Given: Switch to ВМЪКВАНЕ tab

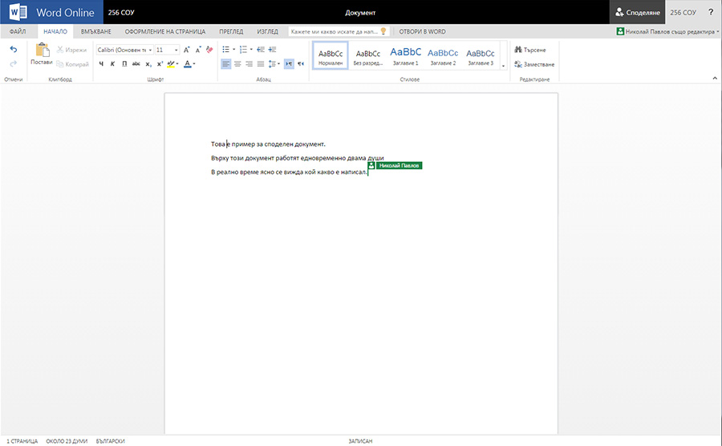Looking at the screenshot, I should click(95, 32).
